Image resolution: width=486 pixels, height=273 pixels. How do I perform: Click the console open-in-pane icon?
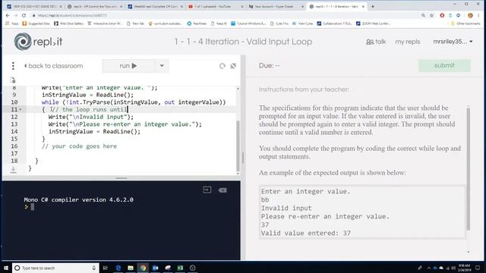207,190
